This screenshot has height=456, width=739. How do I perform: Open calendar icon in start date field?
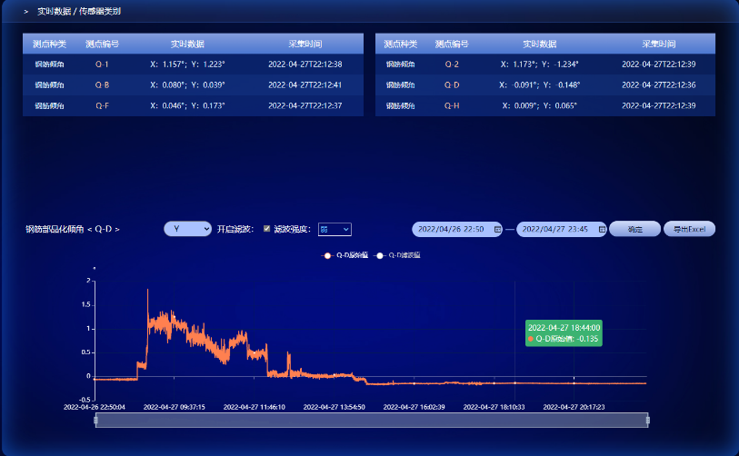point(497,230)
